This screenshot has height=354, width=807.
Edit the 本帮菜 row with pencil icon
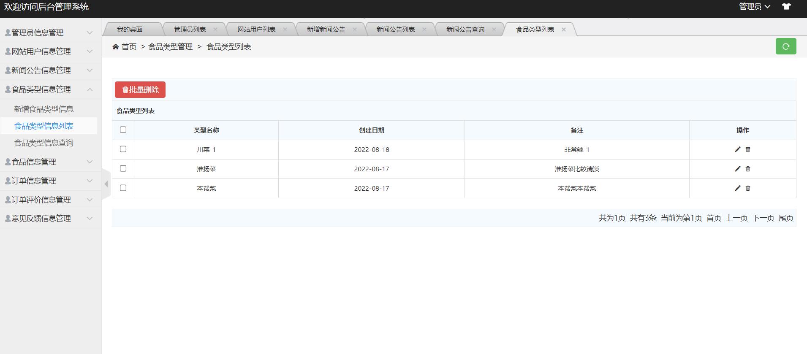[x=738, y=188]
